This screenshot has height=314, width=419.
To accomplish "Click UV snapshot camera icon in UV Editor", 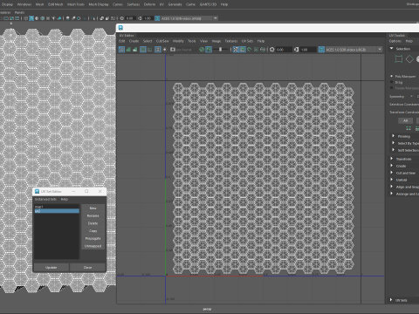I will (x=173, y=50).
